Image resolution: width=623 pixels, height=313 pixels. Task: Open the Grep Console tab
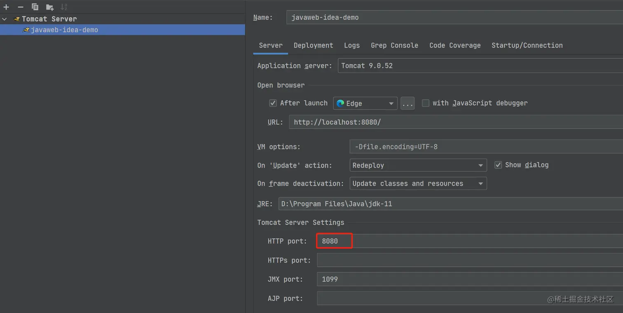coord(394,45)
